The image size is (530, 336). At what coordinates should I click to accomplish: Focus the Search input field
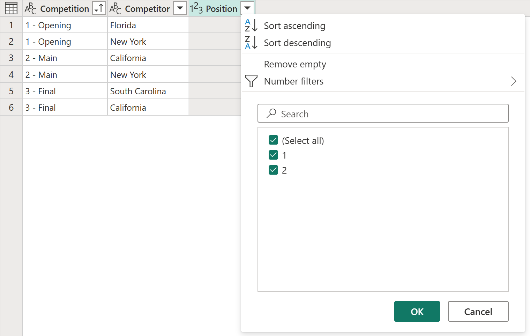(383, 113)
